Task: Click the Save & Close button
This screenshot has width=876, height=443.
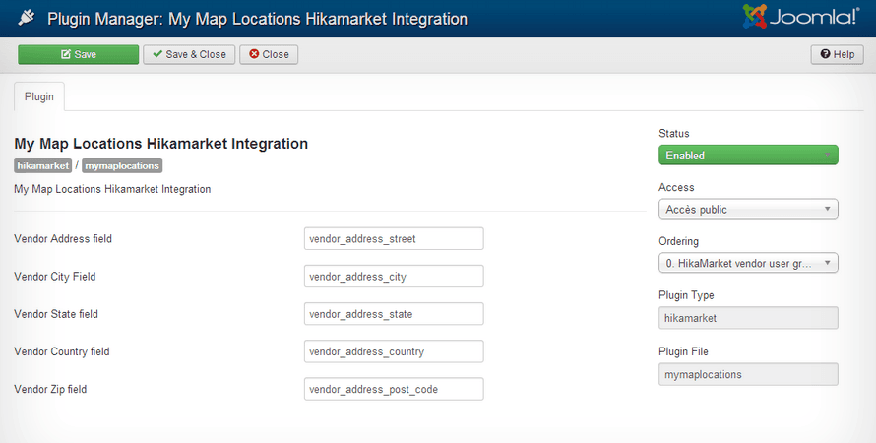Action: click(x=189, y=54)
